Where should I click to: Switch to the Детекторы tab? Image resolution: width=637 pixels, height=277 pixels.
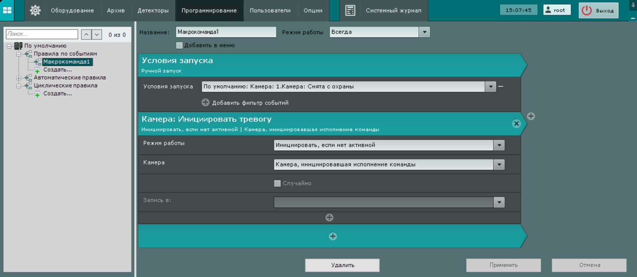tap(153, 11)
